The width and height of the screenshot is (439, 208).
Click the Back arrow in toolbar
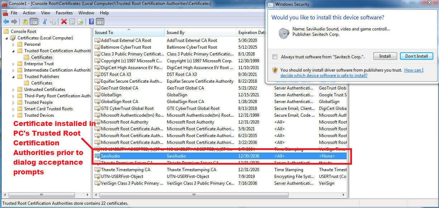pyautogui.click(x=6, y=21)
